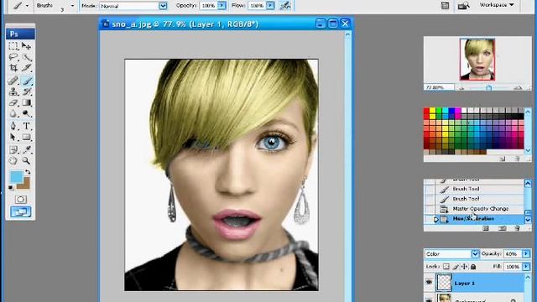537x302 pixels.
Task: Create new document from current history state
Action: (x=486, y=228)
